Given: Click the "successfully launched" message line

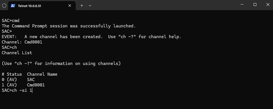Looking at the screenshot, I should click(x=69, y=26).
